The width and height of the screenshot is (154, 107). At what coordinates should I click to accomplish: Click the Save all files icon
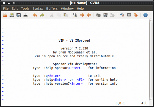[18, 15]
